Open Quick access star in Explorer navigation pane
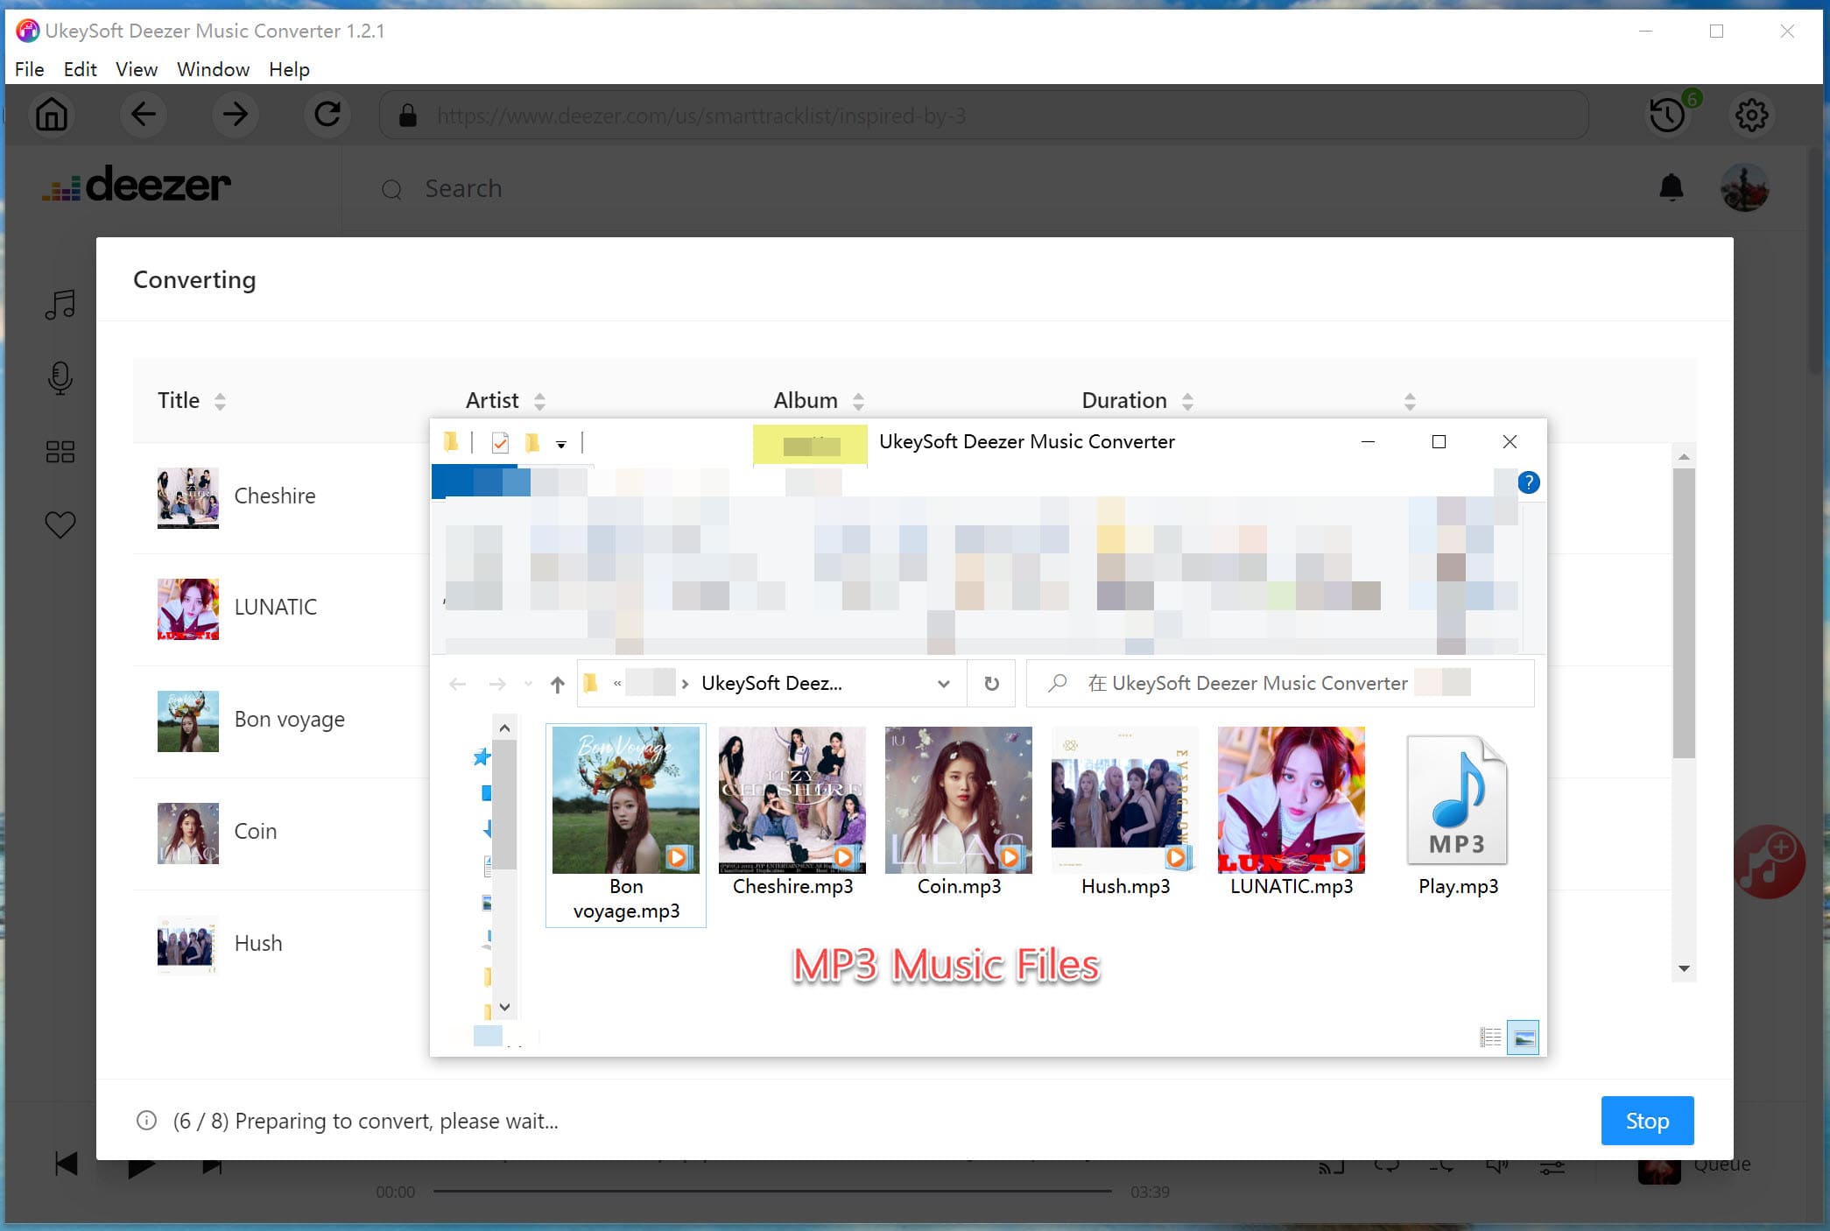 pyautogui.click(x=482, y=756)
